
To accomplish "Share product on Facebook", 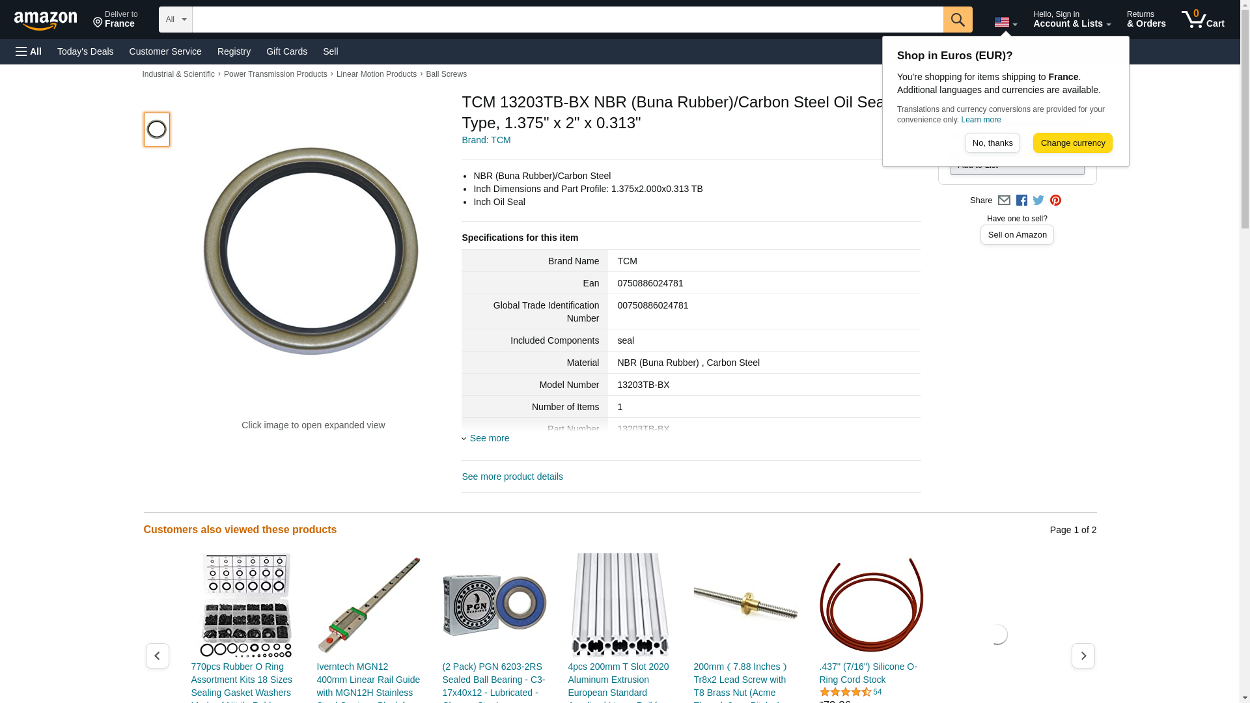I will coord(1021,200).
